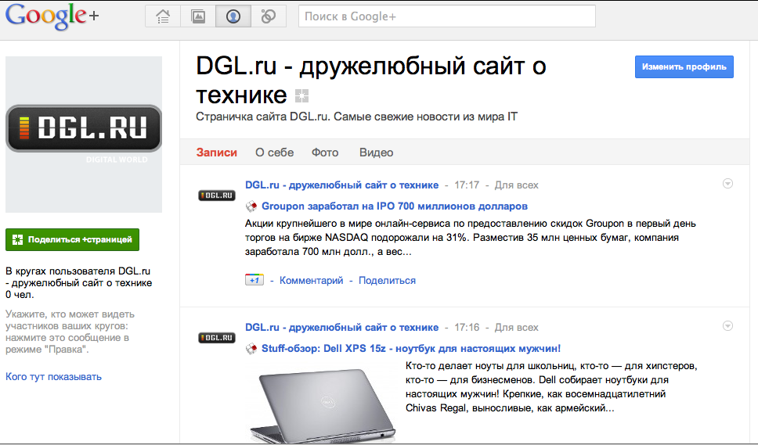
Task: Switch to the О себе tab
Action: (x=275, y=153)
